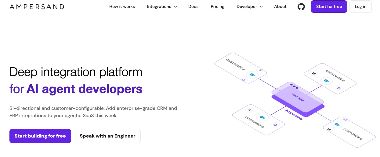Click Salesforce cloud icon on Customer D card
The image size is (380, 157).
[x=262, y=117]
